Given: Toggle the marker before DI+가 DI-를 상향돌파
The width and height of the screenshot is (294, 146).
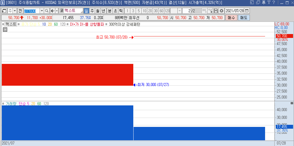Looking at the screenshot, I should coord(67,24).
